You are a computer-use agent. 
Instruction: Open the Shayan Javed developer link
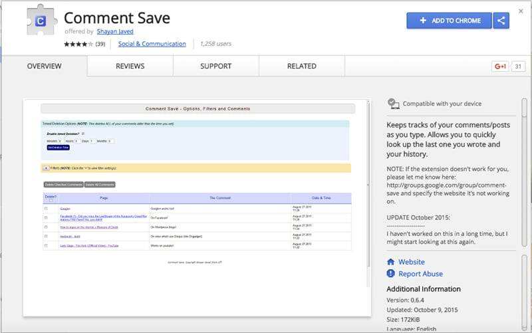coord(110,31)
